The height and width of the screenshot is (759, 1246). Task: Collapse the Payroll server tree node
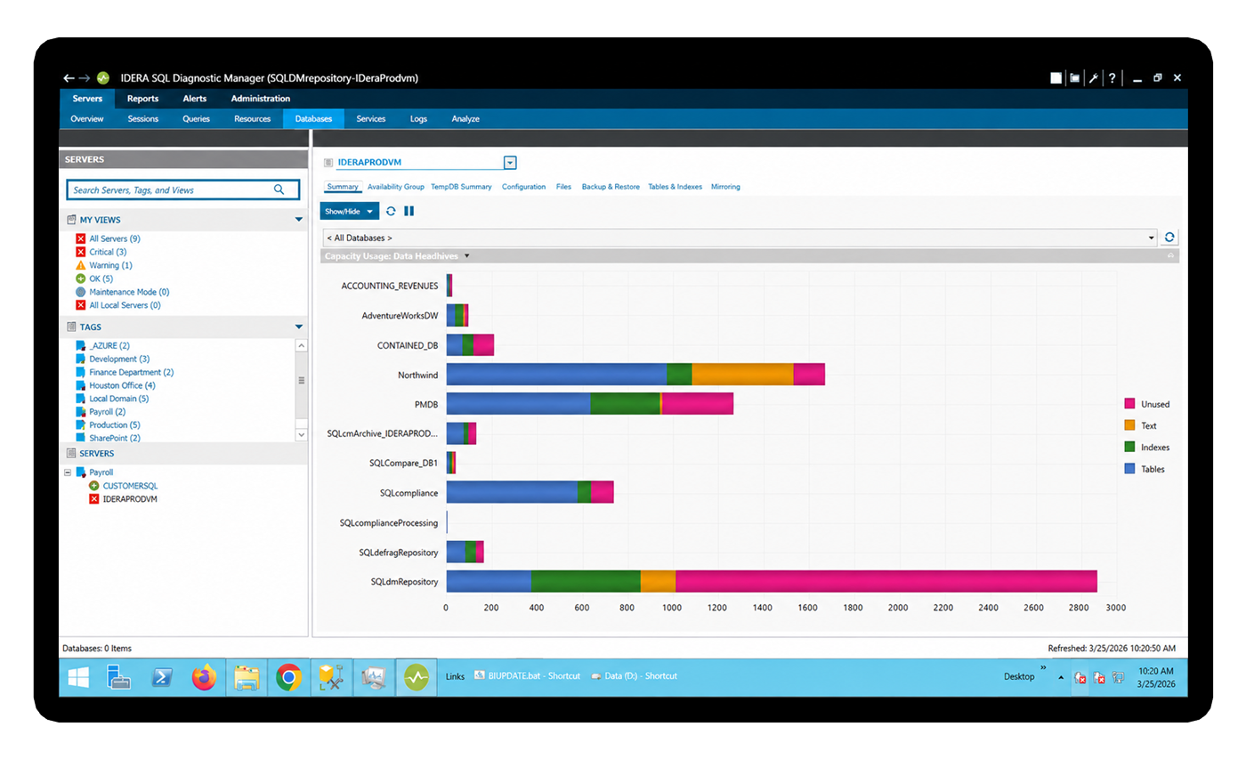[69, 472]
